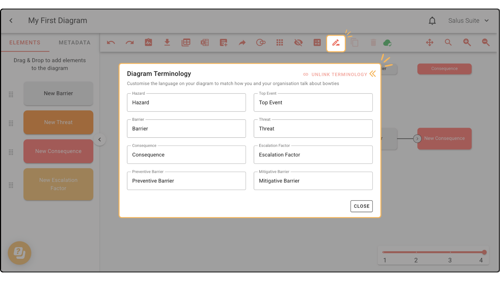The image size is (500, 281).
Task: Collapse the elements side panel arrow
Action: [99, 139]
